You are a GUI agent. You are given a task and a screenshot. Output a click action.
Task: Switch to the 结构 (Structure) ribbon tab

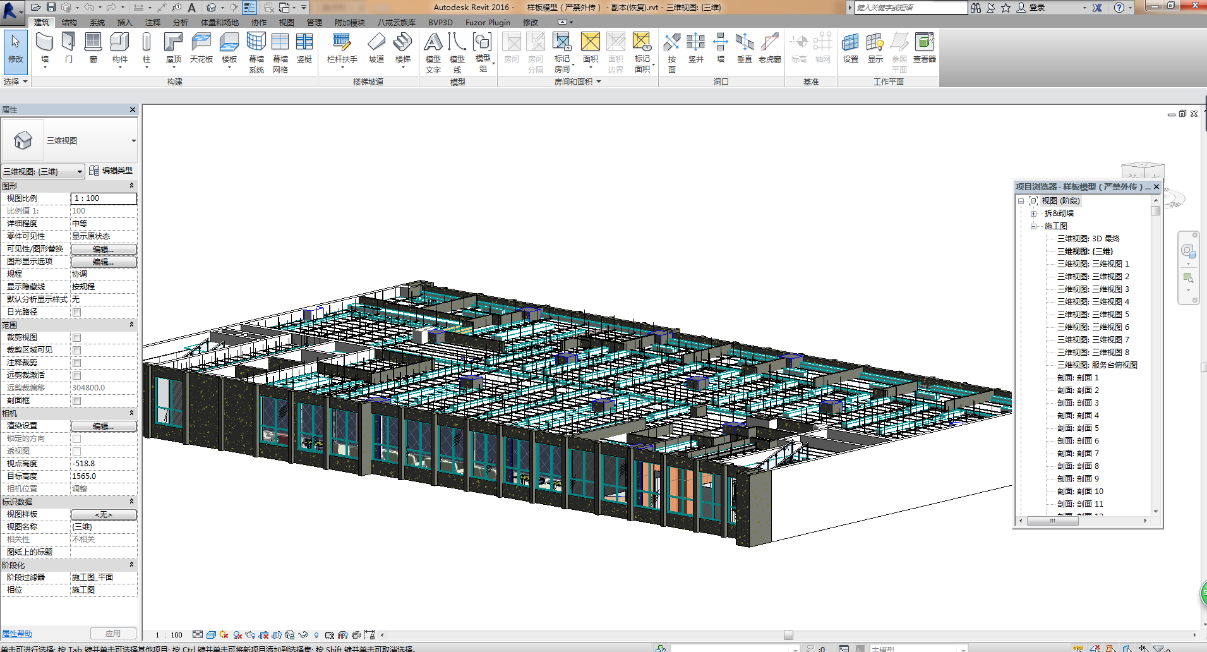[x=69, y=22]
